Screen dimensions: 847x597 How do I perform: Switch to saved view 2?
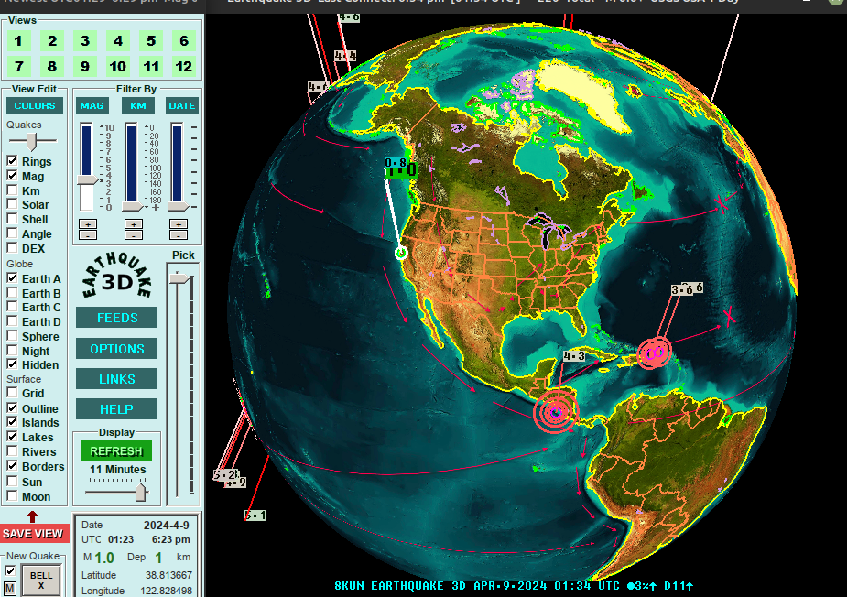pos(52,41)
